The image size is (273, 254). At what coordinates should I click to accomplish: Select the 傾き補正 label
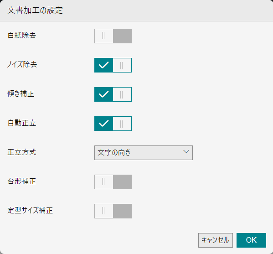(21, 94)
